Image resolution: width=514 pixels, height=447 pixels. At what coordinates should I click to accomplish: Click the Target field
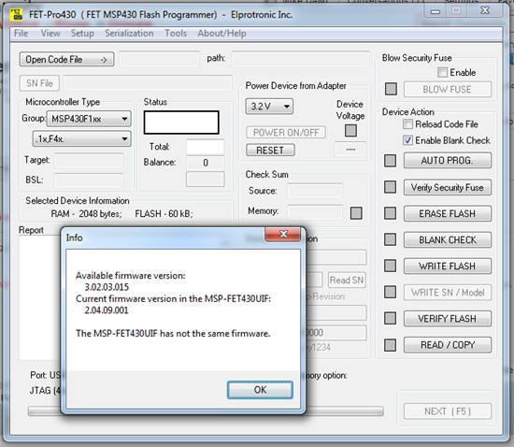89,161
